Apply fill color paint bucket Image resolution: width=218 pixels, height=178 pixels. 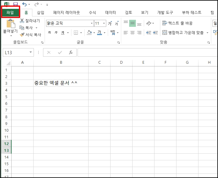[89, 33]
